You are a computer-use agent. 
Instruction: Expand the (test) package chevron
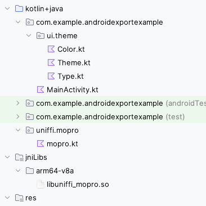[18, 117]
